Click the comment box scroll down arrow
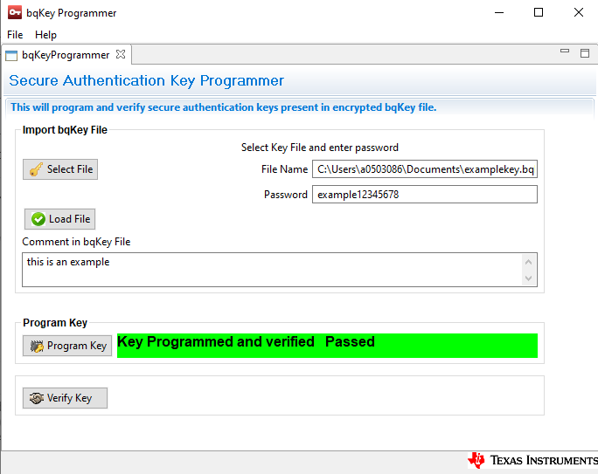Viewport: 598px width, 474px height. 529,278
